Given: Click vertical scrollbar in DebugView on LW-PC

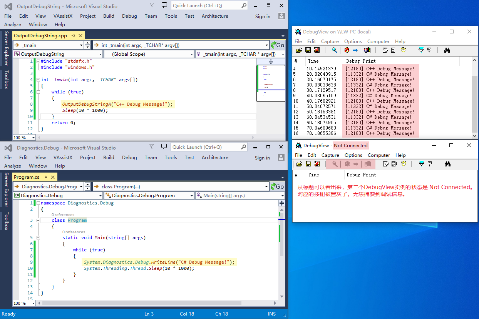Looking at the screenshot, I should pyautogui.click(x=474, y=98).
